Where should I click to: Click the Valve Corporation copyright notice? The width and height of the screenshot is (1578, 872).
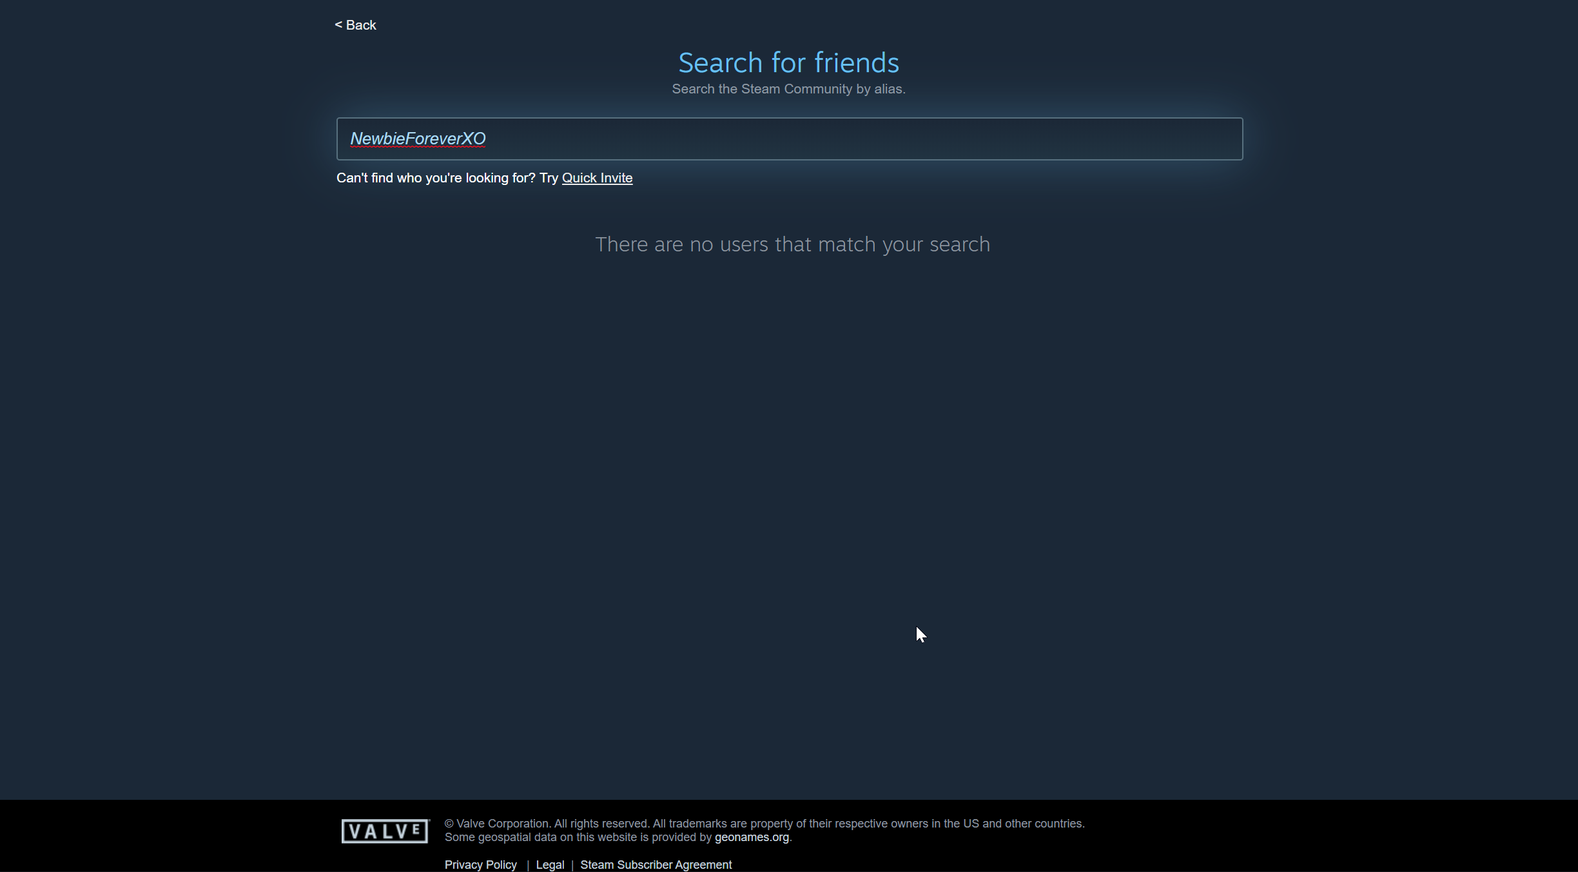pos(764,824)
